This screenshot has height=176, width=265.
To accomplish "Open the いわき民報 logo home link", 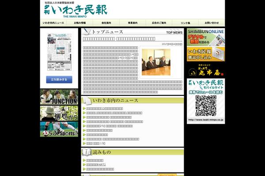I will click(x=76, y=11).
